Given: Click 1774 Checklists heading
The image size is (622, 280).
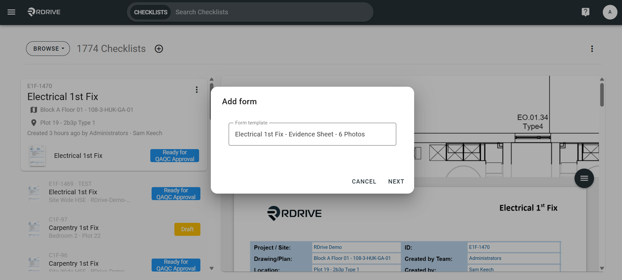Looking at the screenshot, I should [x=111, y=49].
